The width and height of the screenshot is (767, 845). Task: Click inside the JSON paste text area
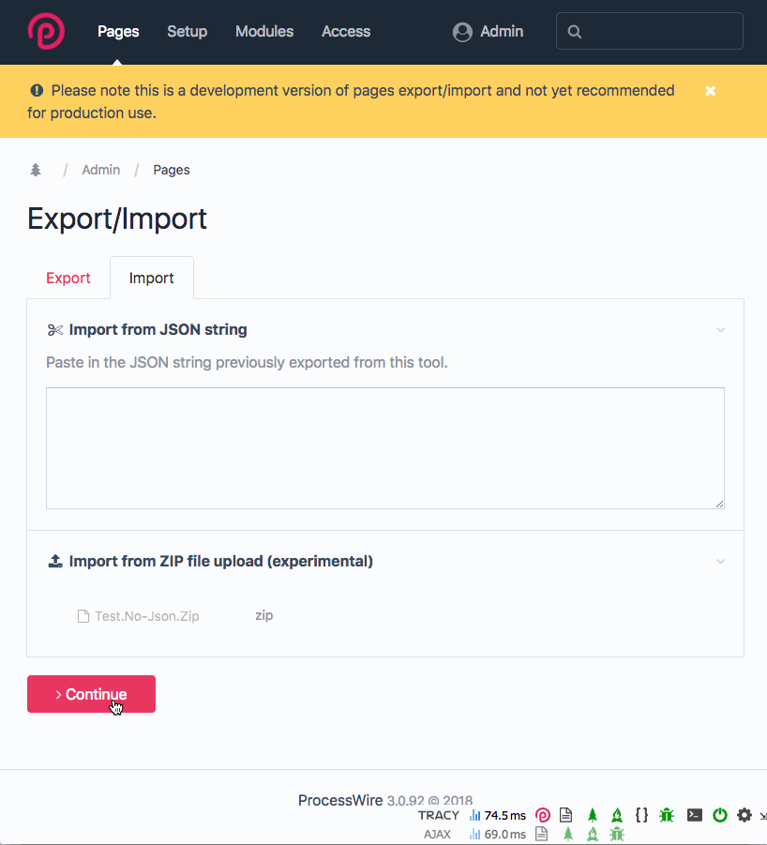384,447
